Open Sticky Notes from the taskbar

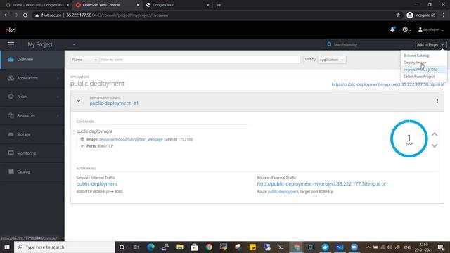pyautogui.click(x=252, y=247)
